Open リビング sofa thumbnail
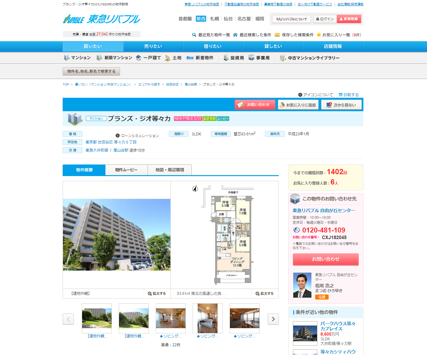The height and width of the screenshot is (355, 427). [x=208, y=318]
